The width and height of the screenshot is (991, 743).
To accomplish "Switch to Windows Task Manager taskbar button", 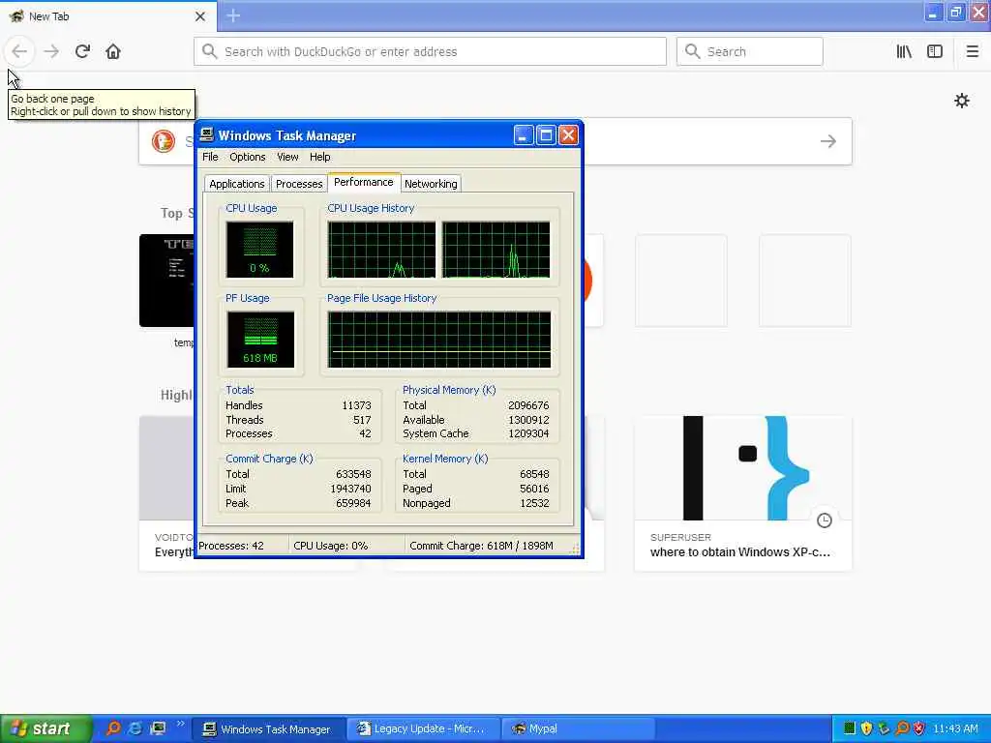I will coord(269,728).
